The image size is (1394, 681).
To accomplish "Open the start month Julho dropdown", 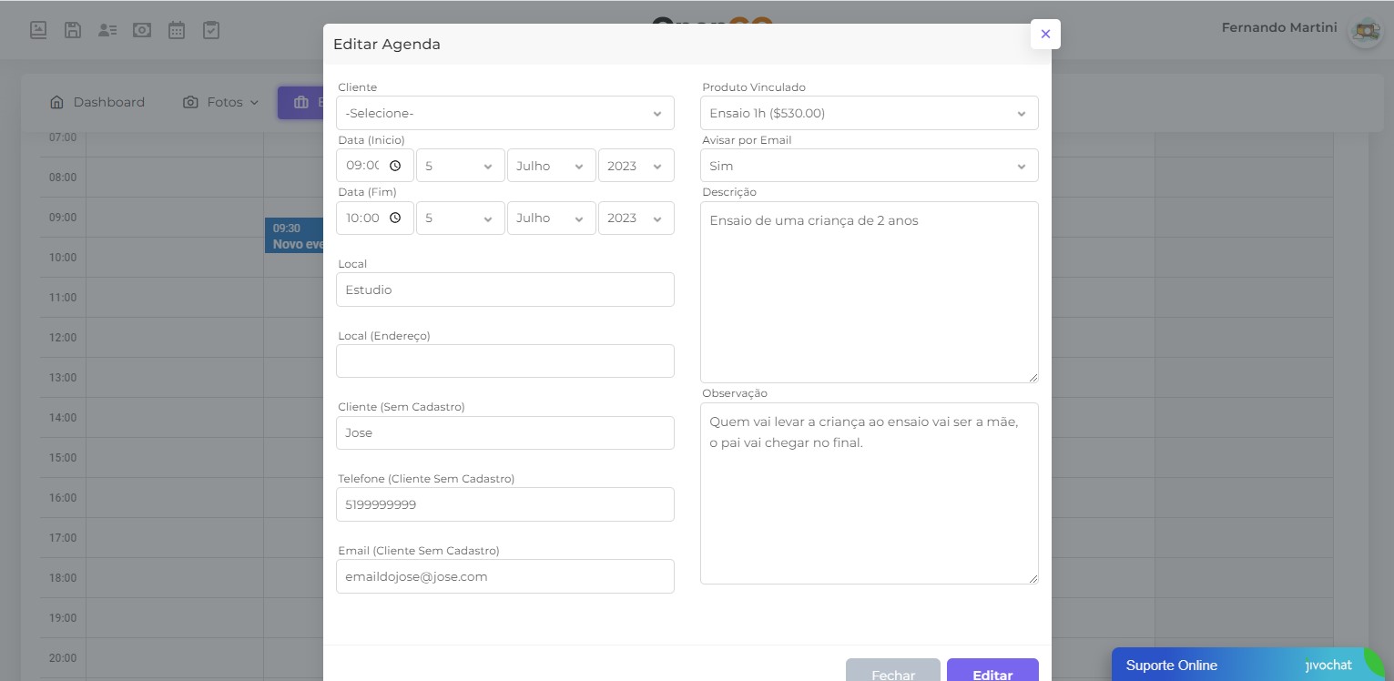I will (551, 166).
